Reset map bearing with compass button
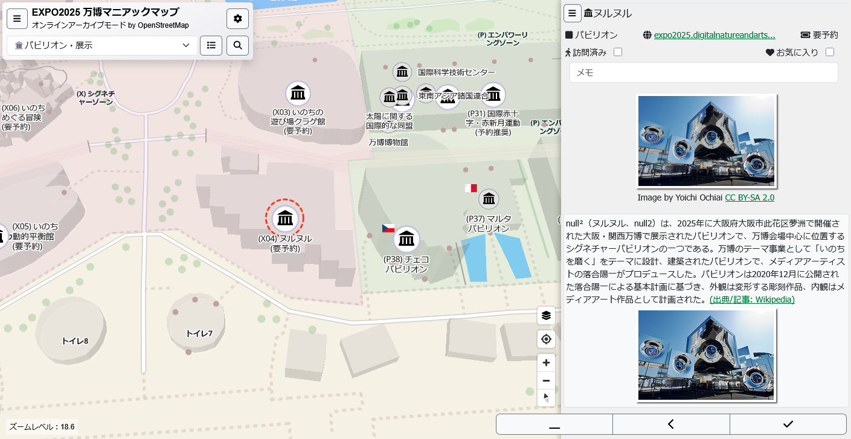Image resolution: width=851 pixels, height=439 pixels. pos(546,397)
